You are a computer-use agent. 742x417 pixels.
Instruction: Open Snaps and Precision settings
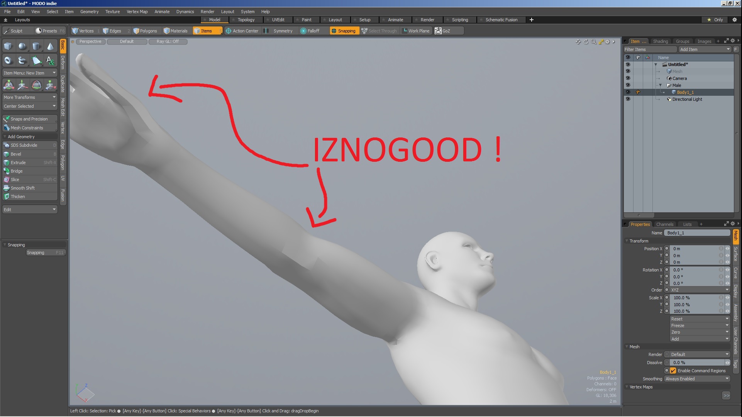point(29,119)
